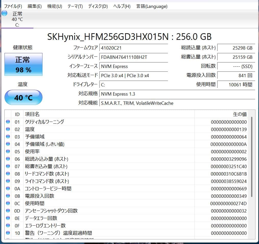259x244 pixels.
Task: Open the 言語(Language) menu
Action: [x=152, y=6]
